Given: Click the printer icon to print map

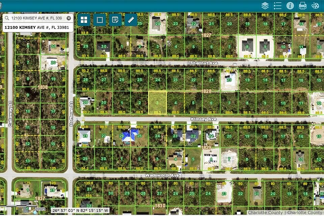Looking at the screenshot, I should pyautogui.click(x=302, y=6).
